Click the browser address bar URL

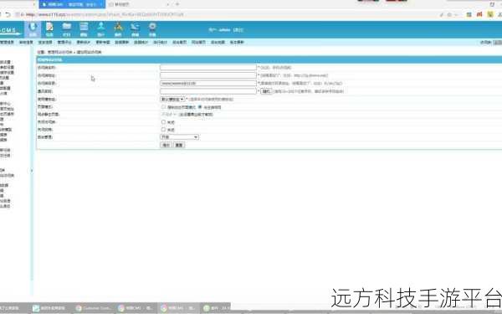point(104,14)
